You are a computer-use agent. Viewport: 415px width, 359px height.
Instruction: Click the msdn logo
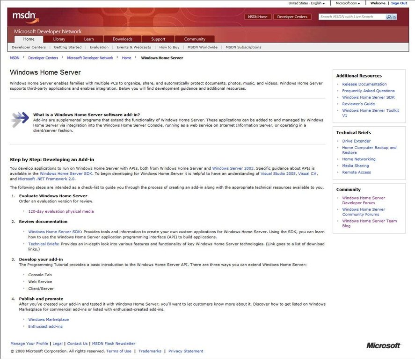[25, 17]
